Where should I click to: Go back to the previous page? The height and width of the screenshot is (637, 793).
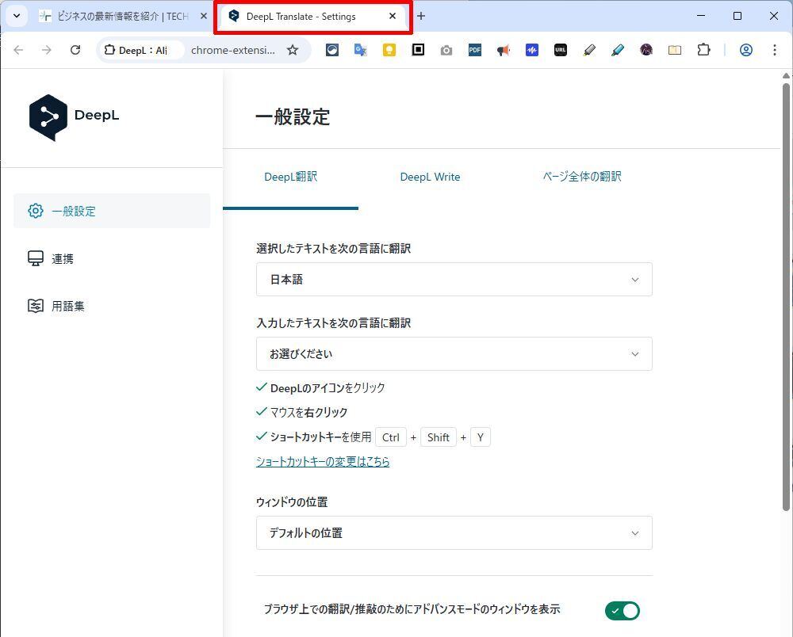18,50
